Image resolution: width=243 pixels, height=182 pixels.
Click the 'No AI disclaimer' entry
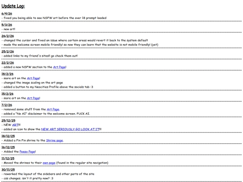[46, 114]
